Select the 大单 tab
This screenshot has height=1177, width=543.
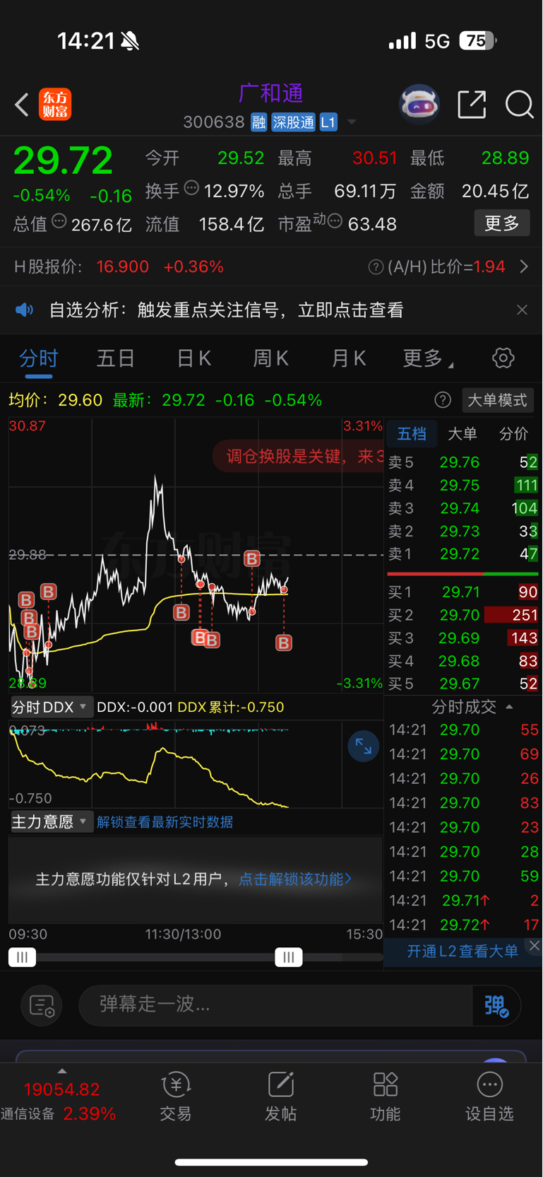tap(463, 433)
